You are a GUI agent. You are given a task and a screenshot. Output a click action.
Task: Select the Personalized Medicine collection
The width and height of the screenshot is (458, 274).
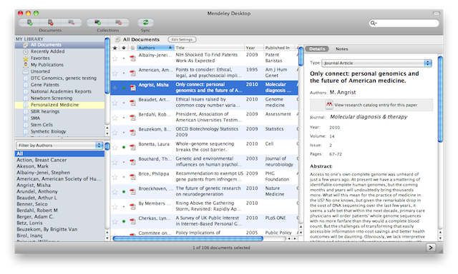pyautogui.click(x=59, y=105)
